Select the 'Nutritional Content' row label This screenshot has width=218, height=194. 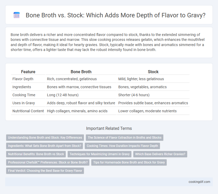point(28,111)
